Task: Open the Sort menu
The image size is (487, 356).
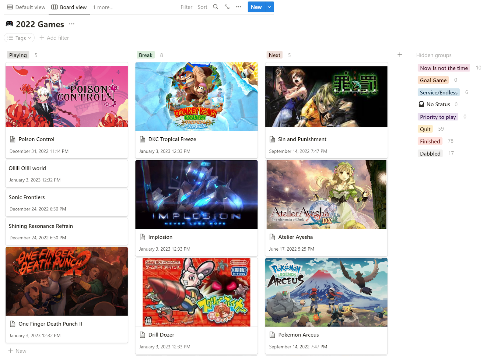Action: point(202,7)
